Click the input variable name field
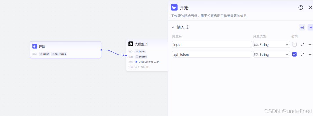The width and height of the screenshot is (313, 116). click(x=212, y=45)
